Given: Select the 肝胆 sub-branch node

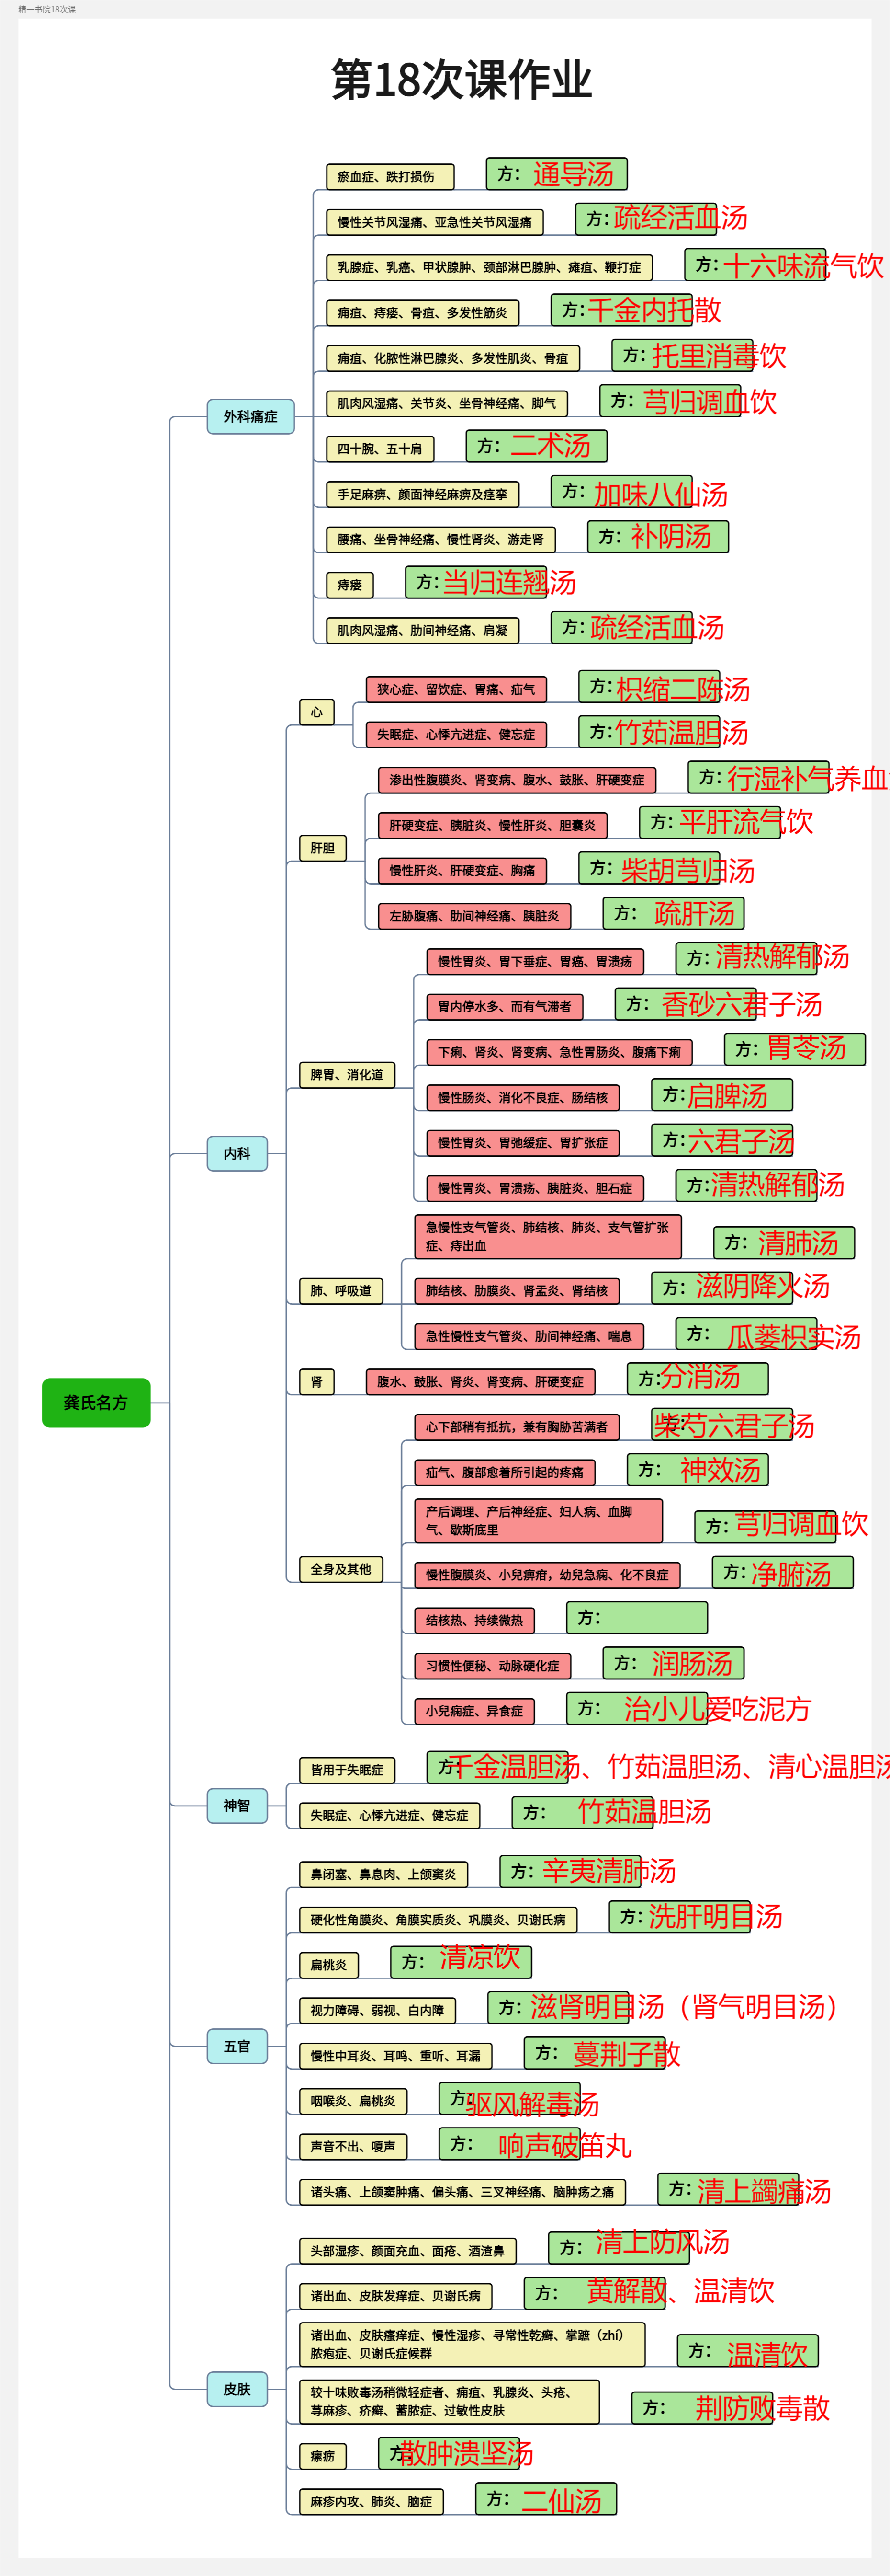Looking at the screenshot, I should (323, 848).
